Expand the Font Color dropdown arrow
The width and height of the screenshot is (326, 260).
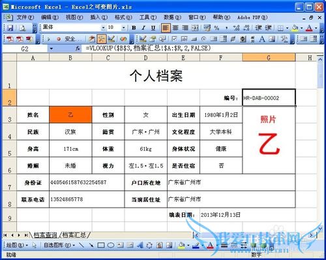click(316, 28)
